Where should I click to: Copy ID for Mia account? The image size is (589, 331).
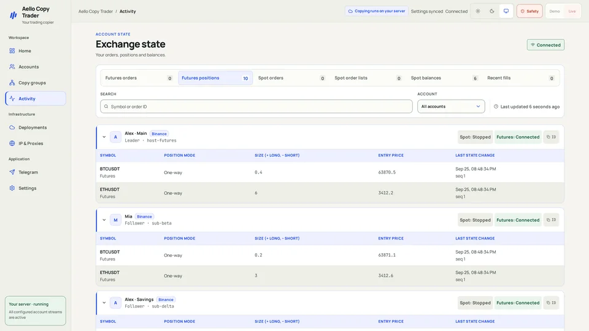tap(551, 220)
